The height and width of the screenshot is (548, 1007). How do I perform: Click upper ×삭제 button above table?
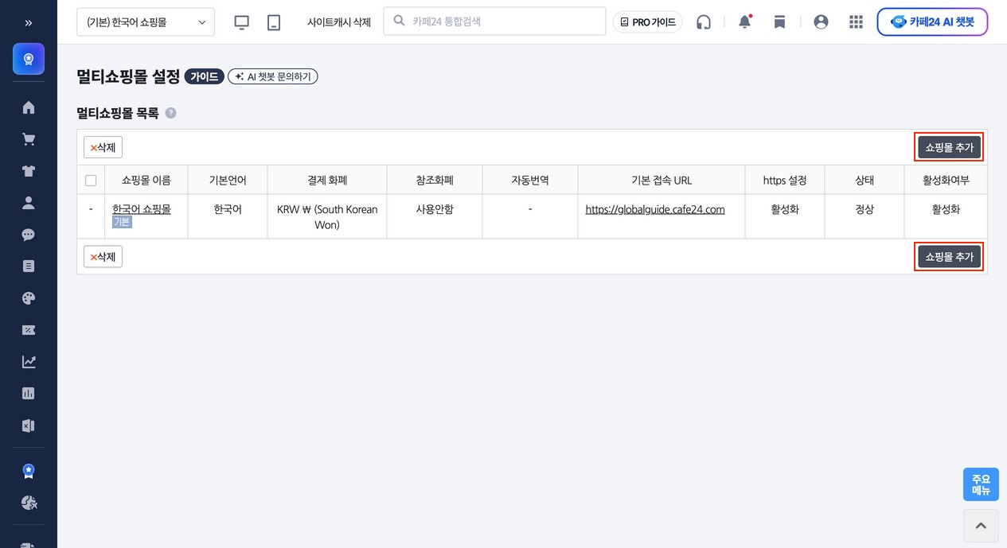(x=103, y=147)
